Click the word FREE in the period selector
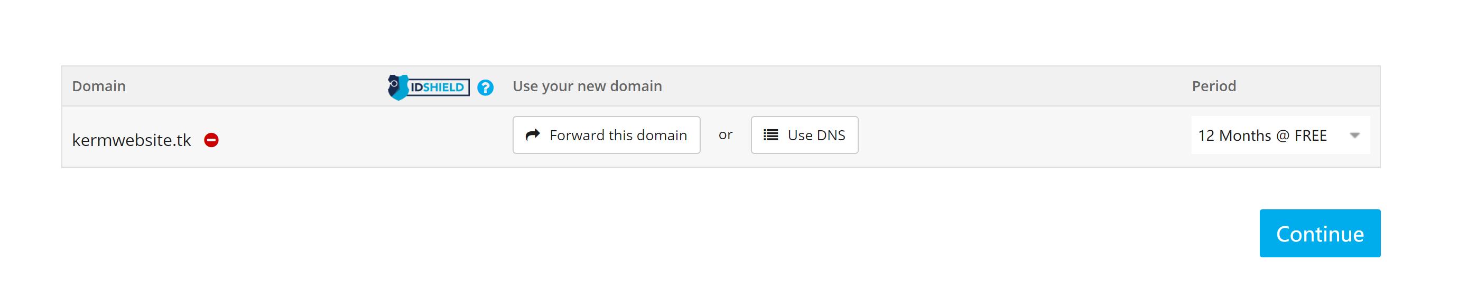This screenshot has width=1477, height=290. (1310, 136)
